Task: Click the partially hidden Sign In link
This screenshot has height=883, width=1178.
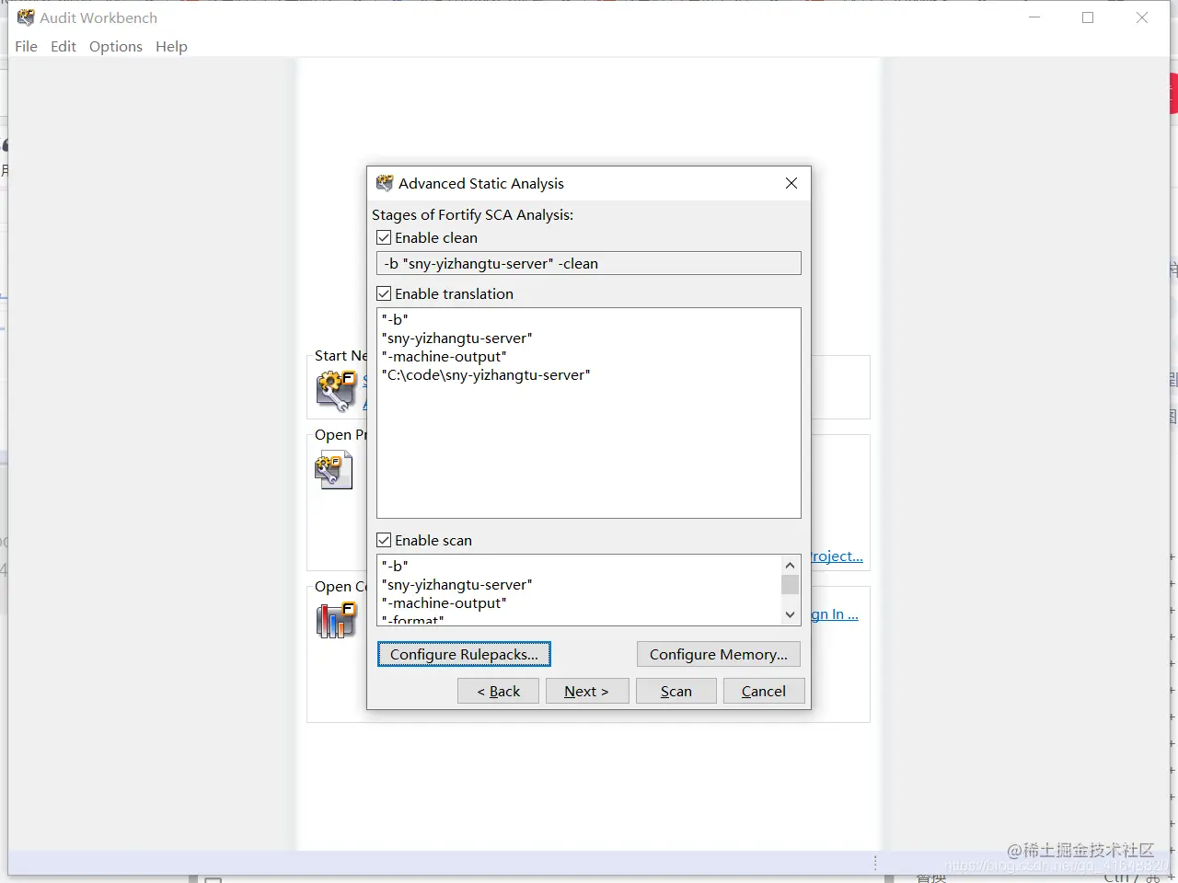Action: (x=835, y=614)
